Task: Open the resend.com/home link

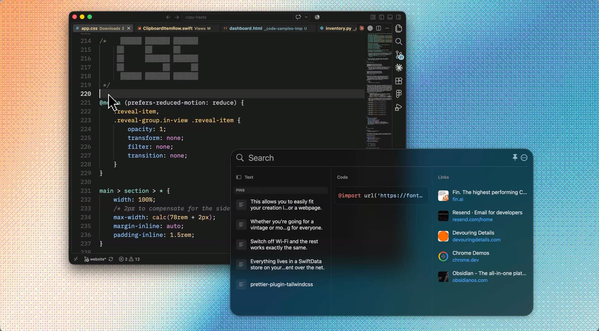Action: click(x=472, y=219)
